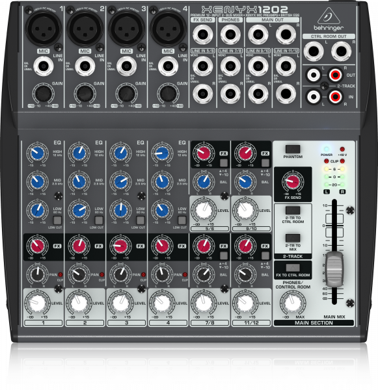Toggle +4/-10 level button on channel 11/12
This screenshot has height=390, width=378.
[265, 255]
